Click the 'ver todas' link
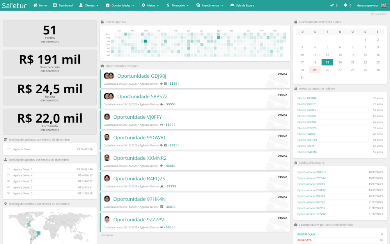The image size is (390, 244). pyautogui.click(x=107, y=235)
